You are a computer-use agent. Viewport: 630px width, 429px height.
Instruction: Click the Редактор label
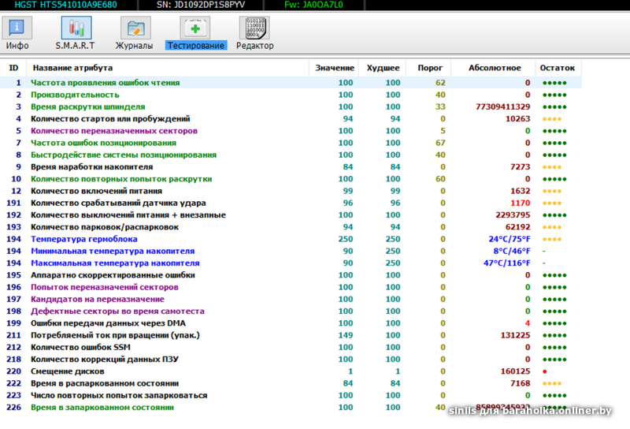254,46
